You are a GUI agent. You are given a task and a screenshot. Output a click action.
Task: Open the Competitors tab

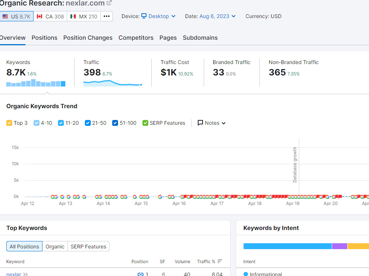136,38
